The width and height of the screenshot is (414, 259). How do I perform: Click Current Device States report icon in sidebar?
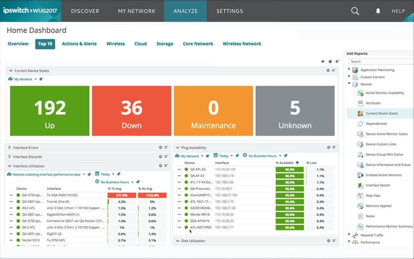pyautogui.click(x=360, y=113)
